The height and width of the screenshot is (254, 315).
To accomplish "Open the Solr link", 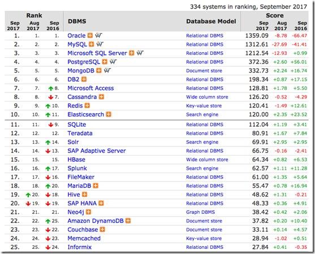I will [73, 142].
